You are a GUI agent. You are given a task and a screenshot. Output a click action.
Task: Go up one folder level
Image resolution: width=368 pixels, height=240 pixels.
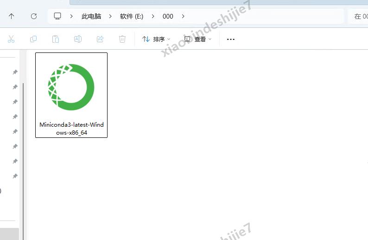11,16
